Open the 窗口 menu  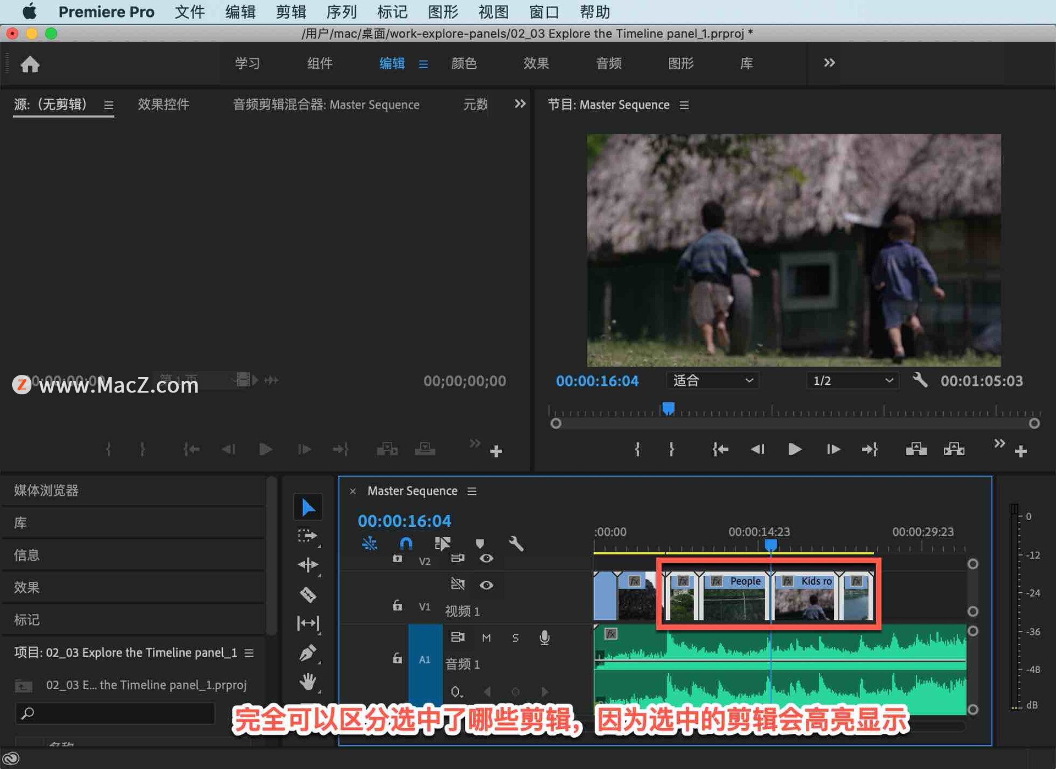tap(544, 12)
